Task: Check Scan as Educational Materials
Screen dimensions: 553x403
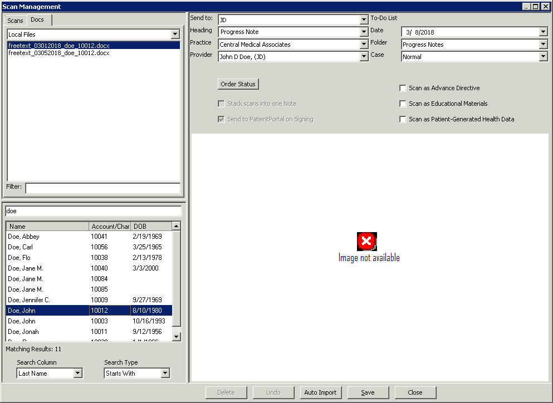Action: point(403,104)
